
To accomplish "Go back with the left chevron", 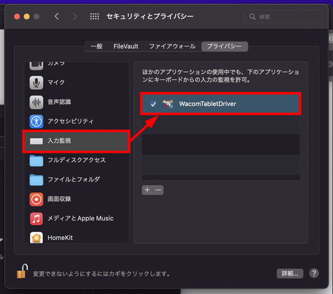I will (x=56, y=17).
